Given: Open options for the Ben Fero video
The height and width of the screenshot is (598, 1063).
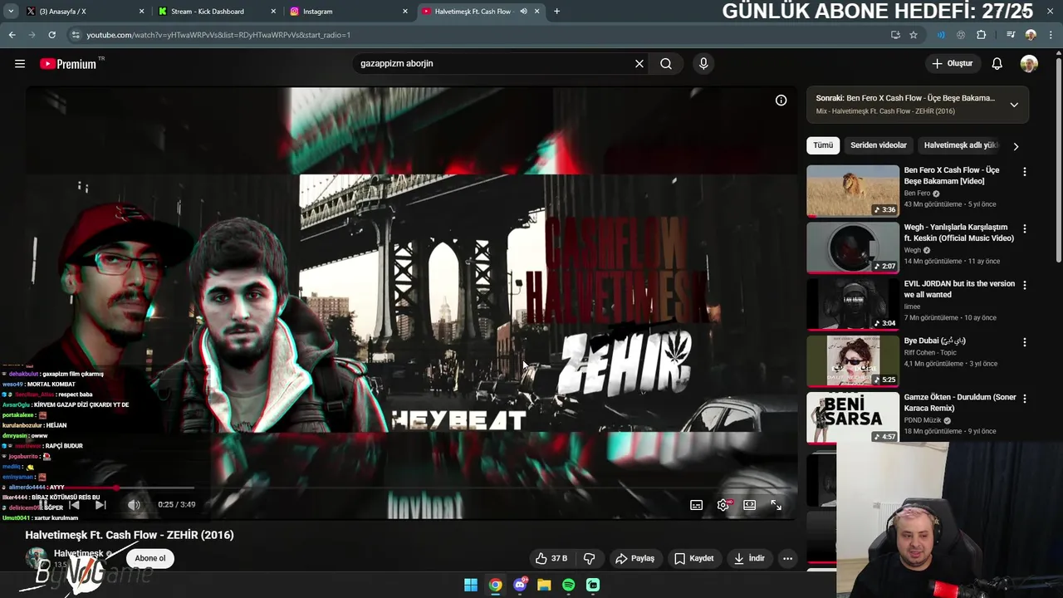Looking at the screenshot, I should click(x=1024, y=172).
